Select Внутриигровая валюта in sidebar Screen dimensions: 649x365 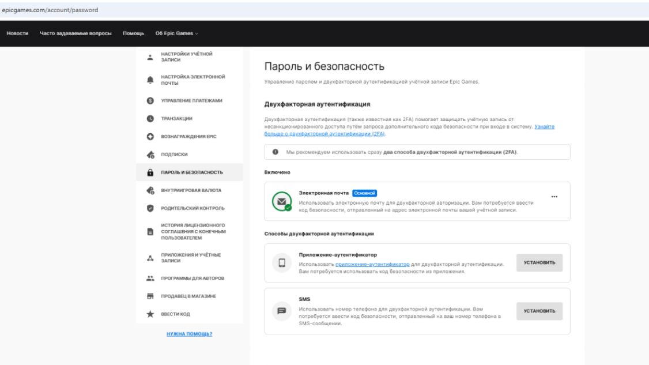click(190, 190)
